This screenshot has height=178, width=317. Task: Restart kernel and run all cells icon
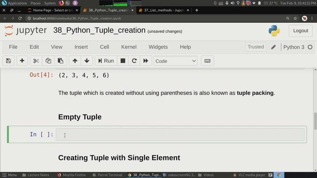click(x=146, y=61)
